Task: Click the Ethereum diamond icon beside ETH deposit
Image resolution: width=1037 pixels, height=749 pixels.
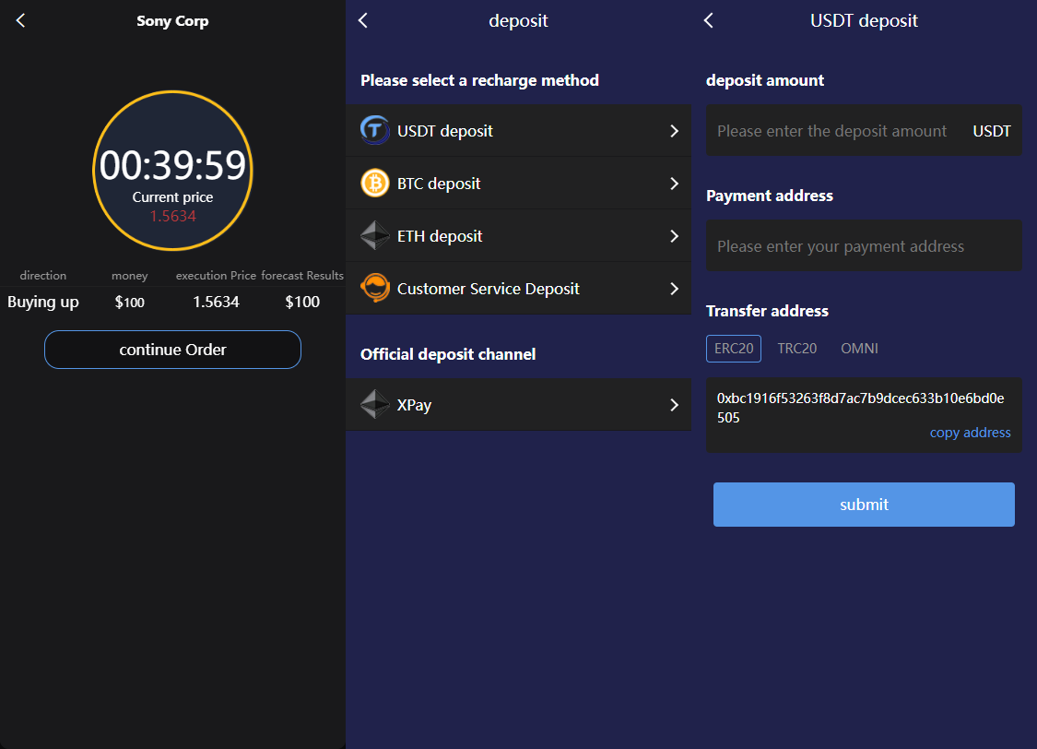Action: [375, 236]
